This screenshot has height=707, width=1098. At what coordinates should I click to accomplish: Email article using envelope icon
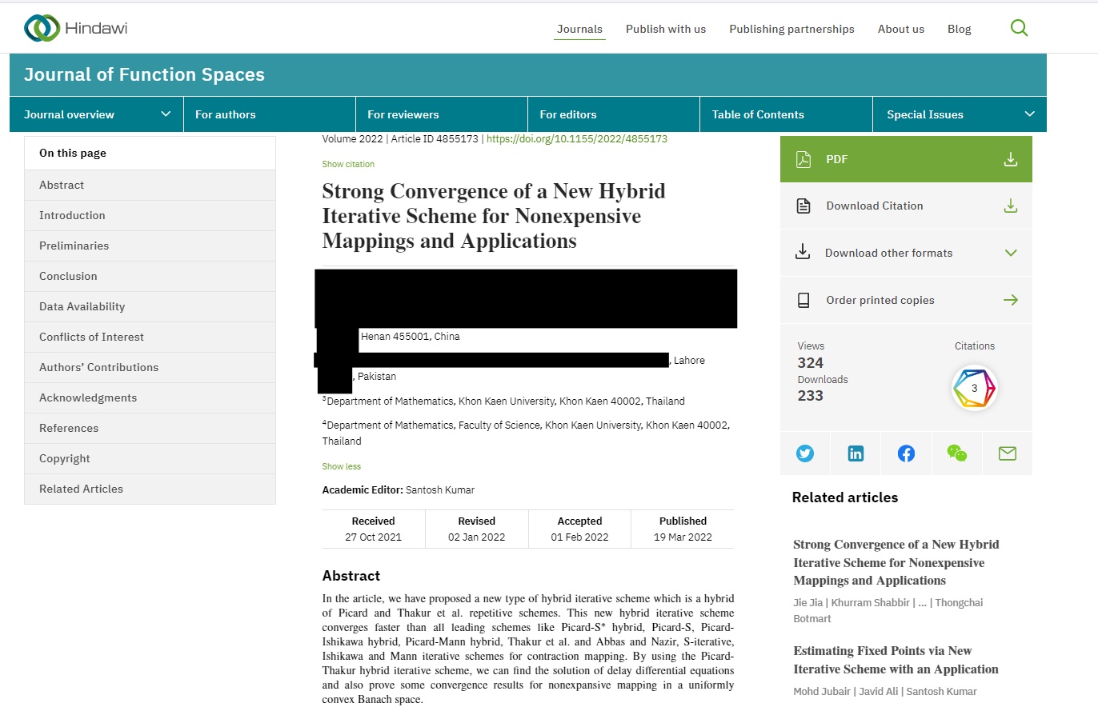tap(1007, 453)
